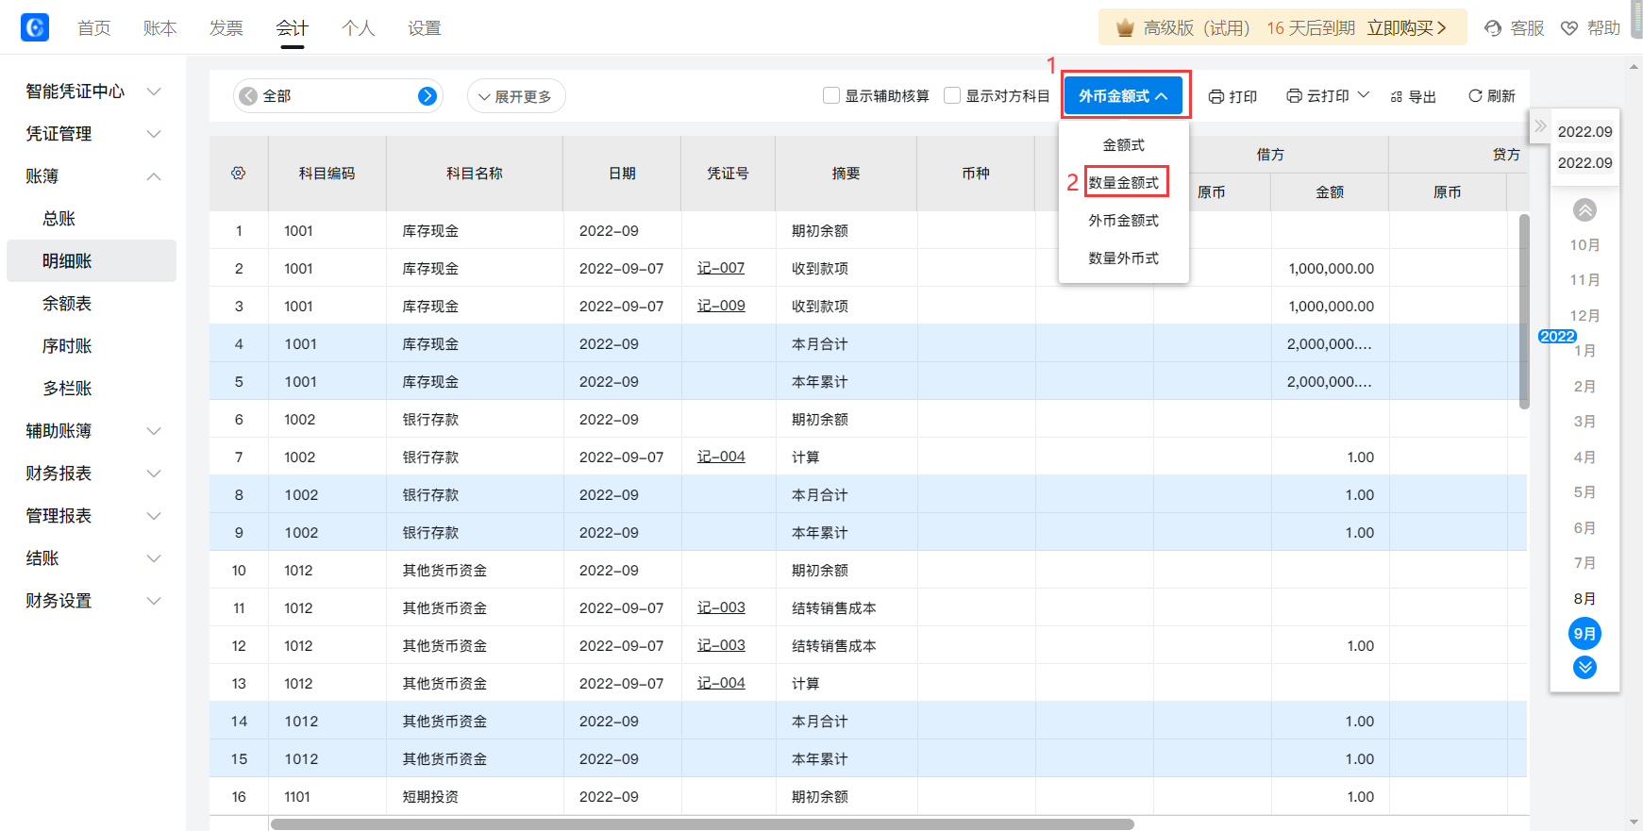Click the blue app logo icon
This screenshot has width=1643, height=831.
pyautogui.click(x=35, y=27)
